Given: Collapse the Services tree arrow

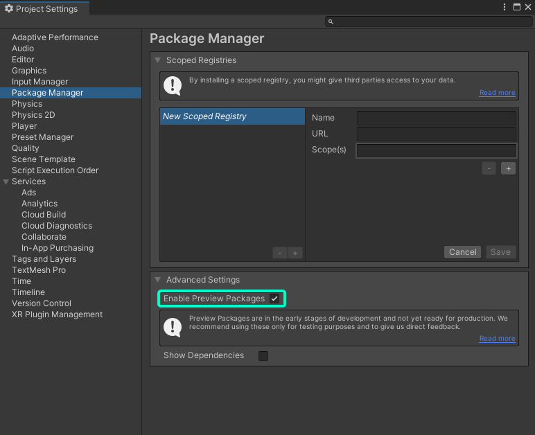Looking at the screenshot, I should coord(6,181).
